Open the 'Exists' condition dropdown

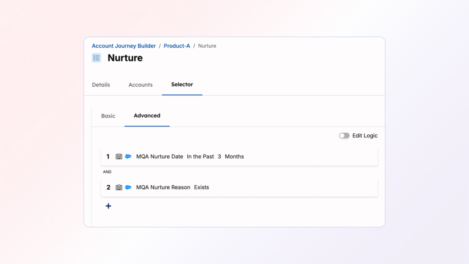[202, 187]
